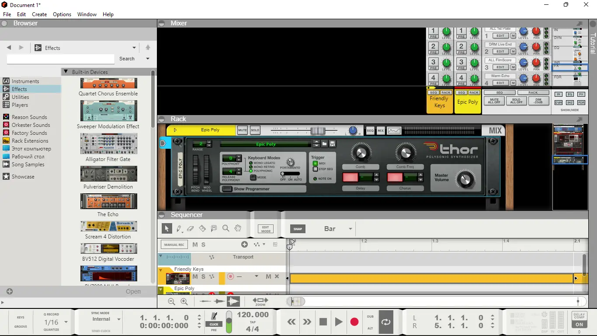Toggle MUTE on Epic Poly rack strip

click(x=243, y=130)
